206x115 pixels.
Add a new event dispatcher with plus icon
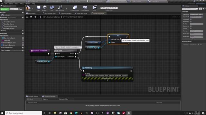(x=23, y=48)
